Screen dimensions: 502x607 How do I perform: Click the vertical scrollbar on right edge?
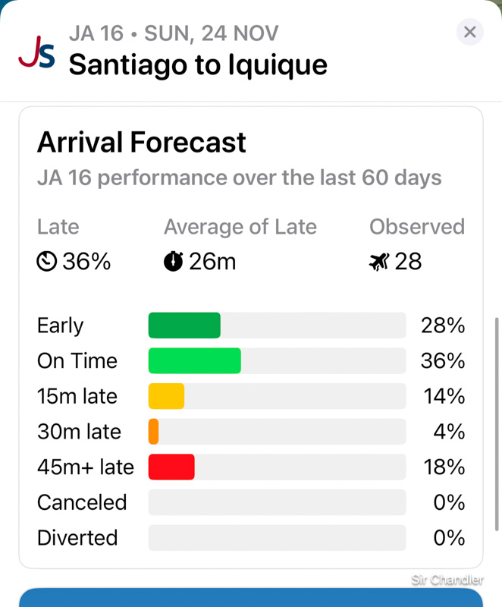497,425
